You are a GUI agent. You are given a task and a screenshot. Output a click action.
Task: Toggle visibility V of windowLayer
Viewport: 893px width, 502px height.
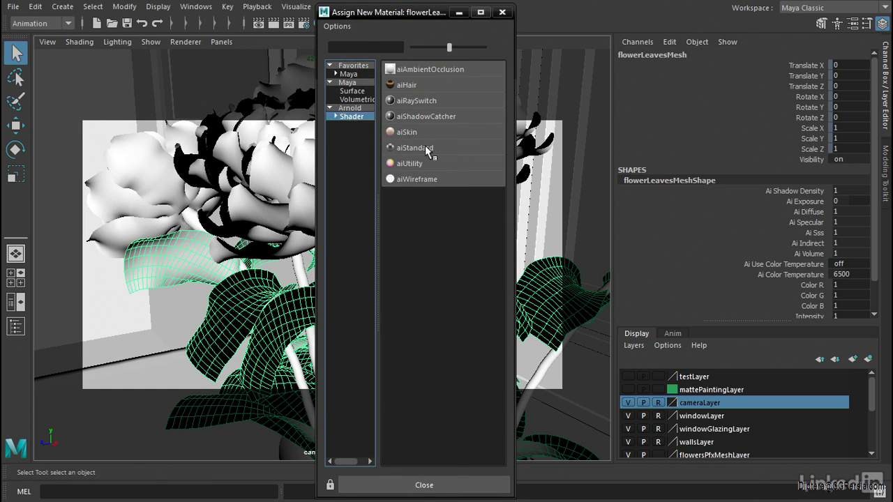pyautogui.click(x=628, y=416)
